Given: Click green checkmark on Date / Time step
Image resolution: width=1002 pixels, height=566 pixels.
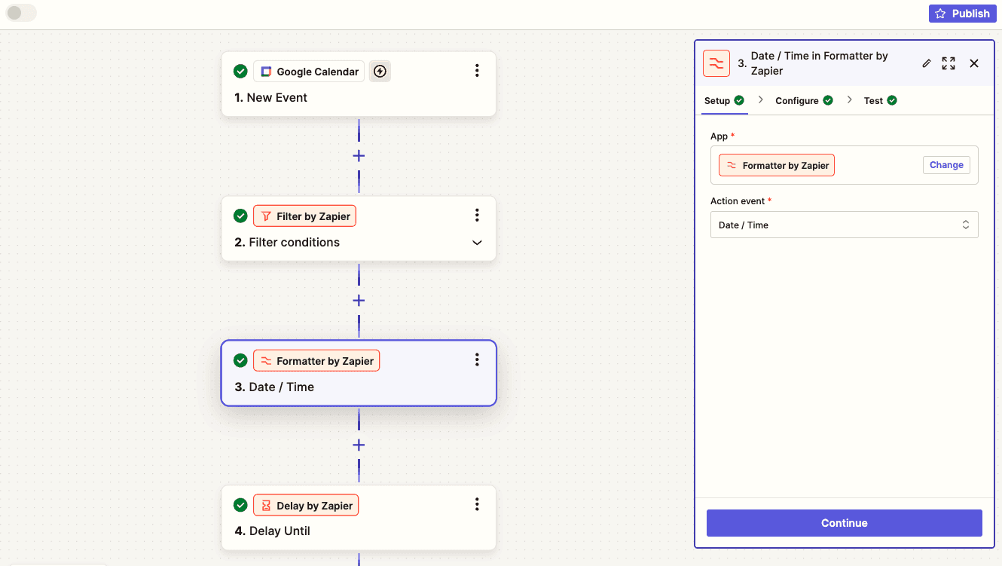Looking at the screenshot, I should point(240,361).
